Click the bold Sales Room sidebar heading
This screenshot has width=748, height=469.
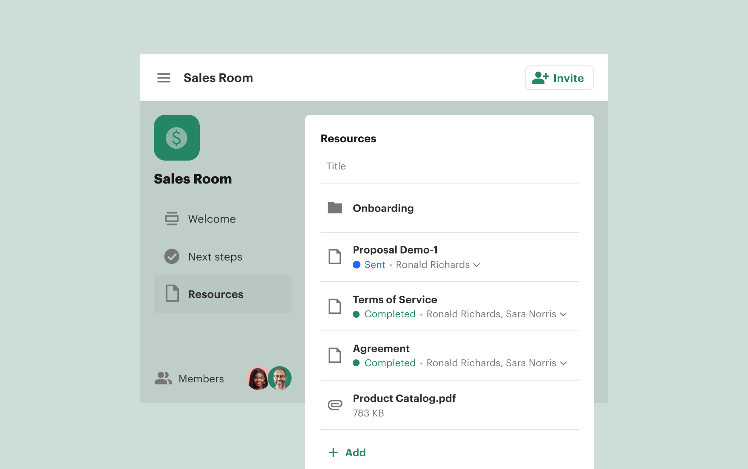click(x=193, y=179)
